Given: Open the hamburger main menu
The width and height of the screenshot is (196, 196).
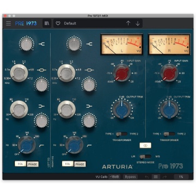Looking at the screenshot, I should click(8, 23).
